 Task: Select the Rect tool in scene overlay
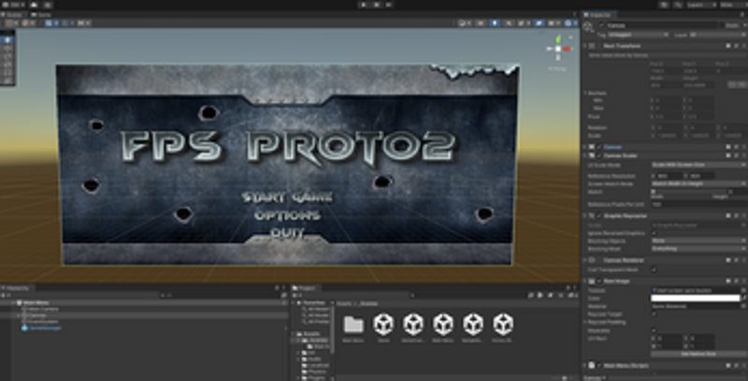7,73
